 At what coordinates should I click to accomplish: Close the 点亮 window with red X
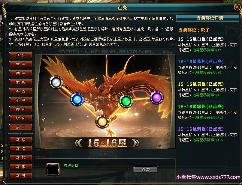(x=237, y=7)
